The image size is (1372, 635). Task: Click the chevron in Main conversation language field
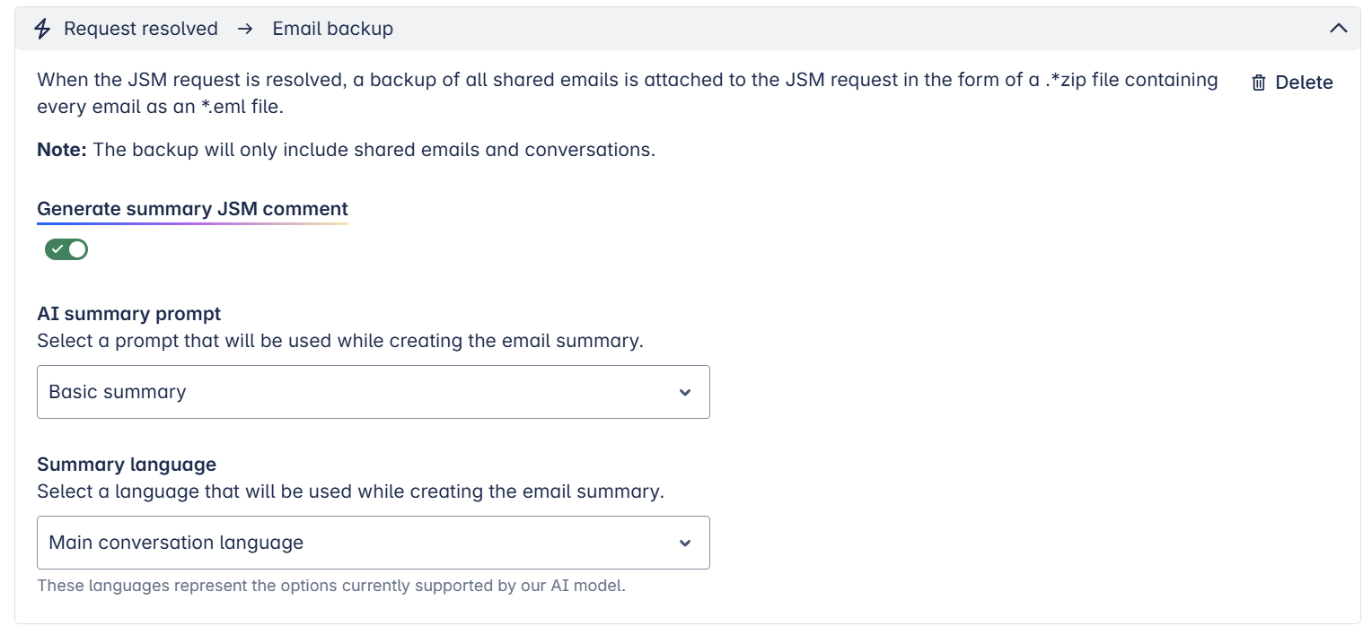click(685, 543)
